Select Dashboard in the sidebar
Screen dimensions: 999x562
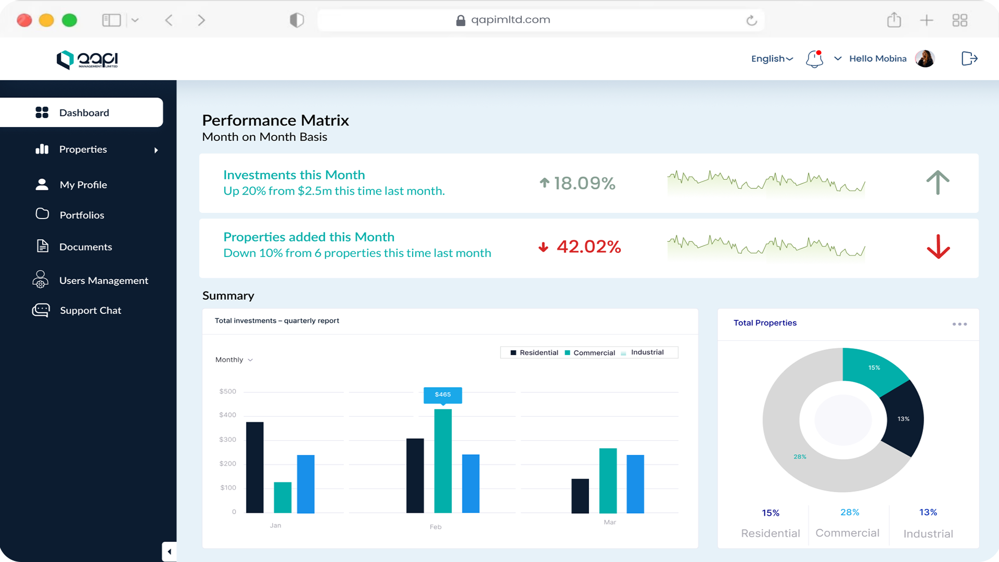point(81,112)
